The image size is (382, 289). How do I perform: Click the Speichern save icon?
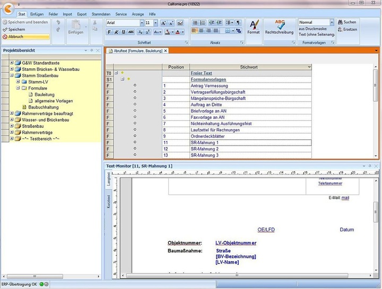tap(5, 30)
